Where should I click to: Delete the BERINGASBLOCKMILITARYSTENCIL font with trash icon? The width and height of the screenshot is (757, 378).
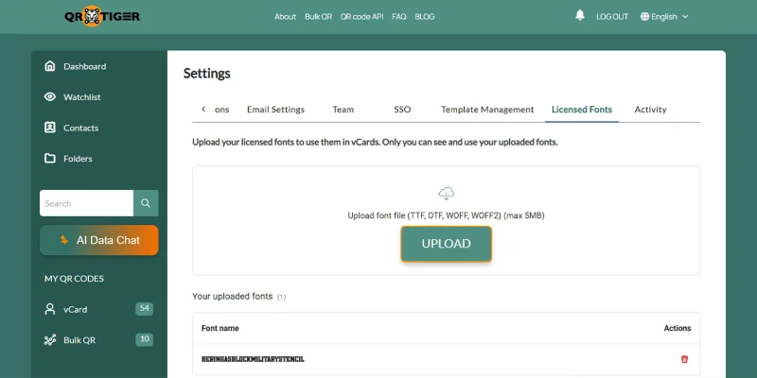[684, 359]
